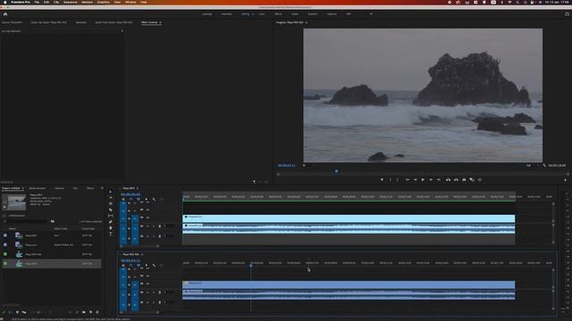Image resolution: width=572 pixels, height=321 pixels.
Task: Select the Type tool
Action: pyautogui.click(x=111, y=234)
